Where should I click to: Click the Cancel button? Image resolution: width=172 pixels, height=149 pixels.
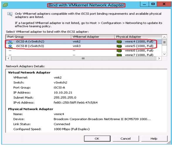[126, 139]
